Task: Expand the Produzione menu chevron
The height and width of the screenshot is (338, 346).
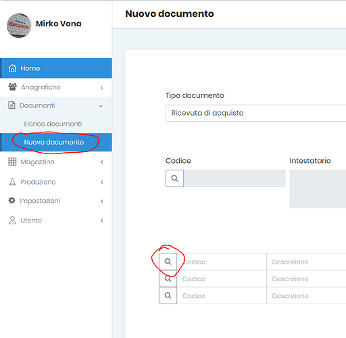Action: [x=102, y=182]
